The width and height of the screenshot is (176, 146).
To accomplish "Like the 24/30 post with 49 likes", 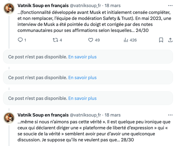I will (x=94, y=40).
